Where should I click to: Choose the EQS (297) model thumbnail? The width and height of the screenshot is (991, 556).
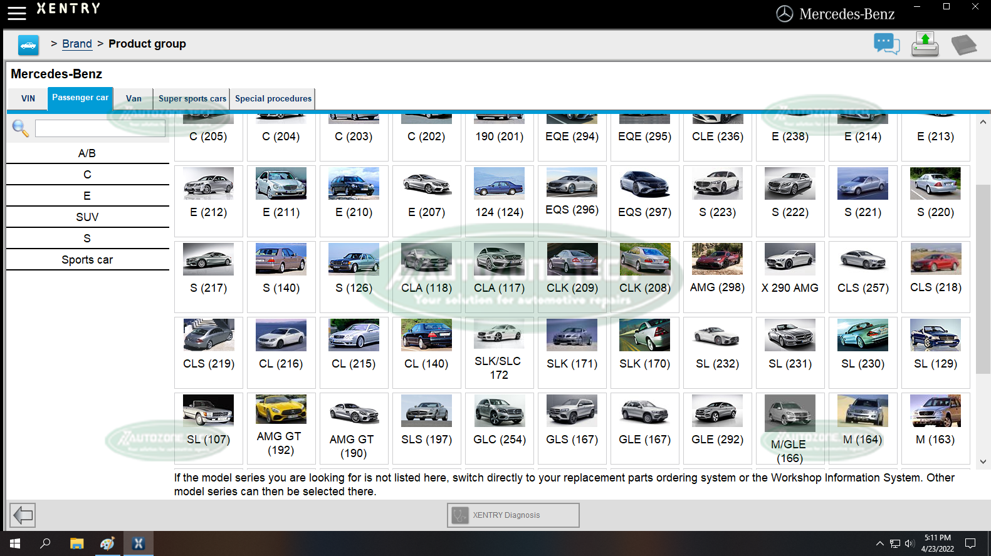pyautogui.click(x=644, y=185)
